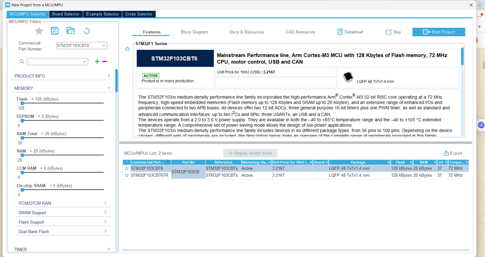The height and width of the screenshot is (257, 485).
Task: Click the filter panel vertical scrollbar
Action: (x=117, y=81)
